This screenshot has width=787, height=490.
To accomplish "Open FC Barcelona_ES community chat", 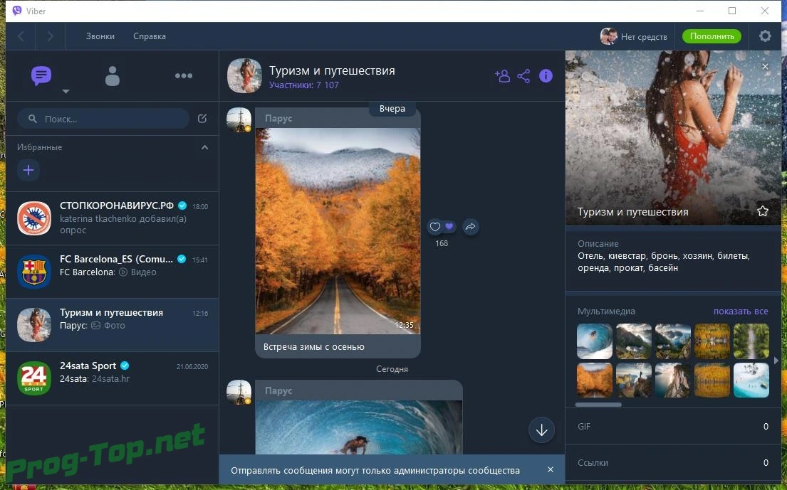I will [113, 272].
